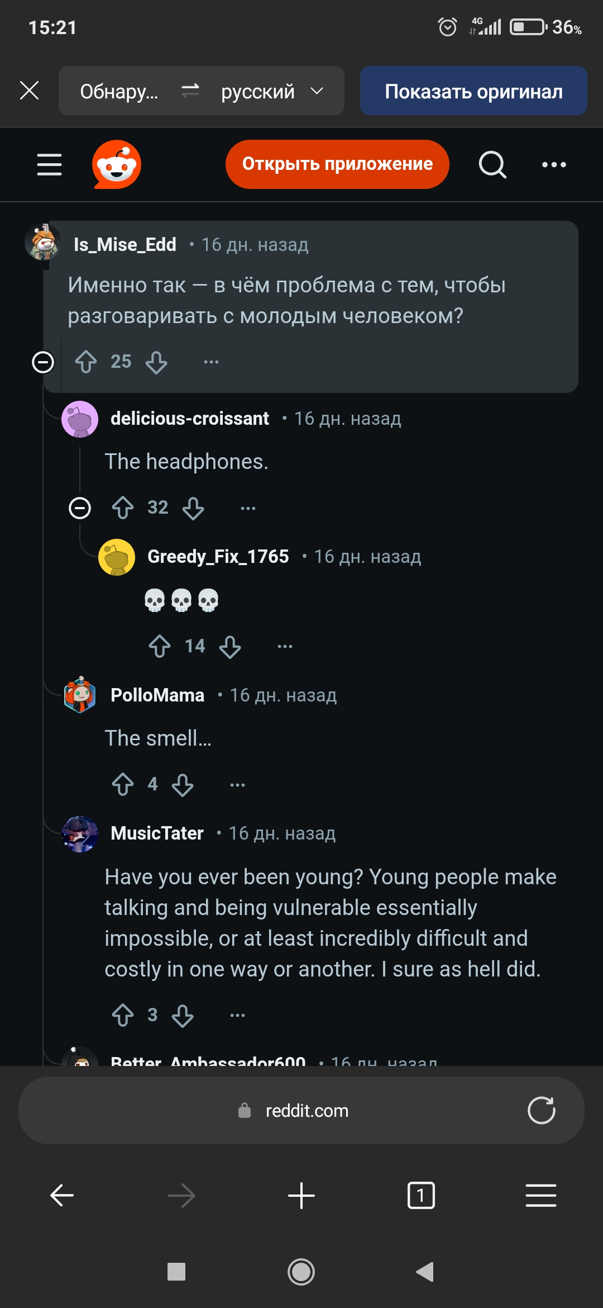Downvote the PolloMama comment
Screen dimensions: 603x1308
pos(183,785)
